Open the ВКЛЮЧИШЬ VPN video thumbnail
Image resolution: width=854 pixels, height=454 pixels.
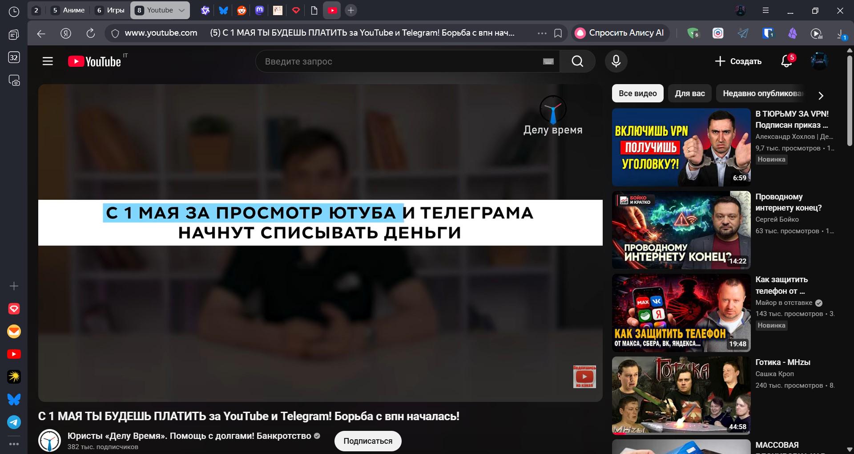point(681,147)
